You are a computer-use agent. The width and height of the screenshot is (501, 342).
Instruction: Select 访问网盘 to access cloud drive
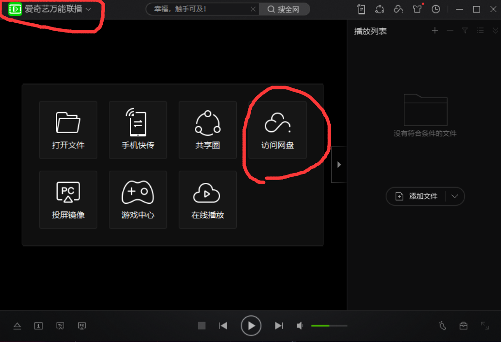pyautogui.click(x=277, y=130)
